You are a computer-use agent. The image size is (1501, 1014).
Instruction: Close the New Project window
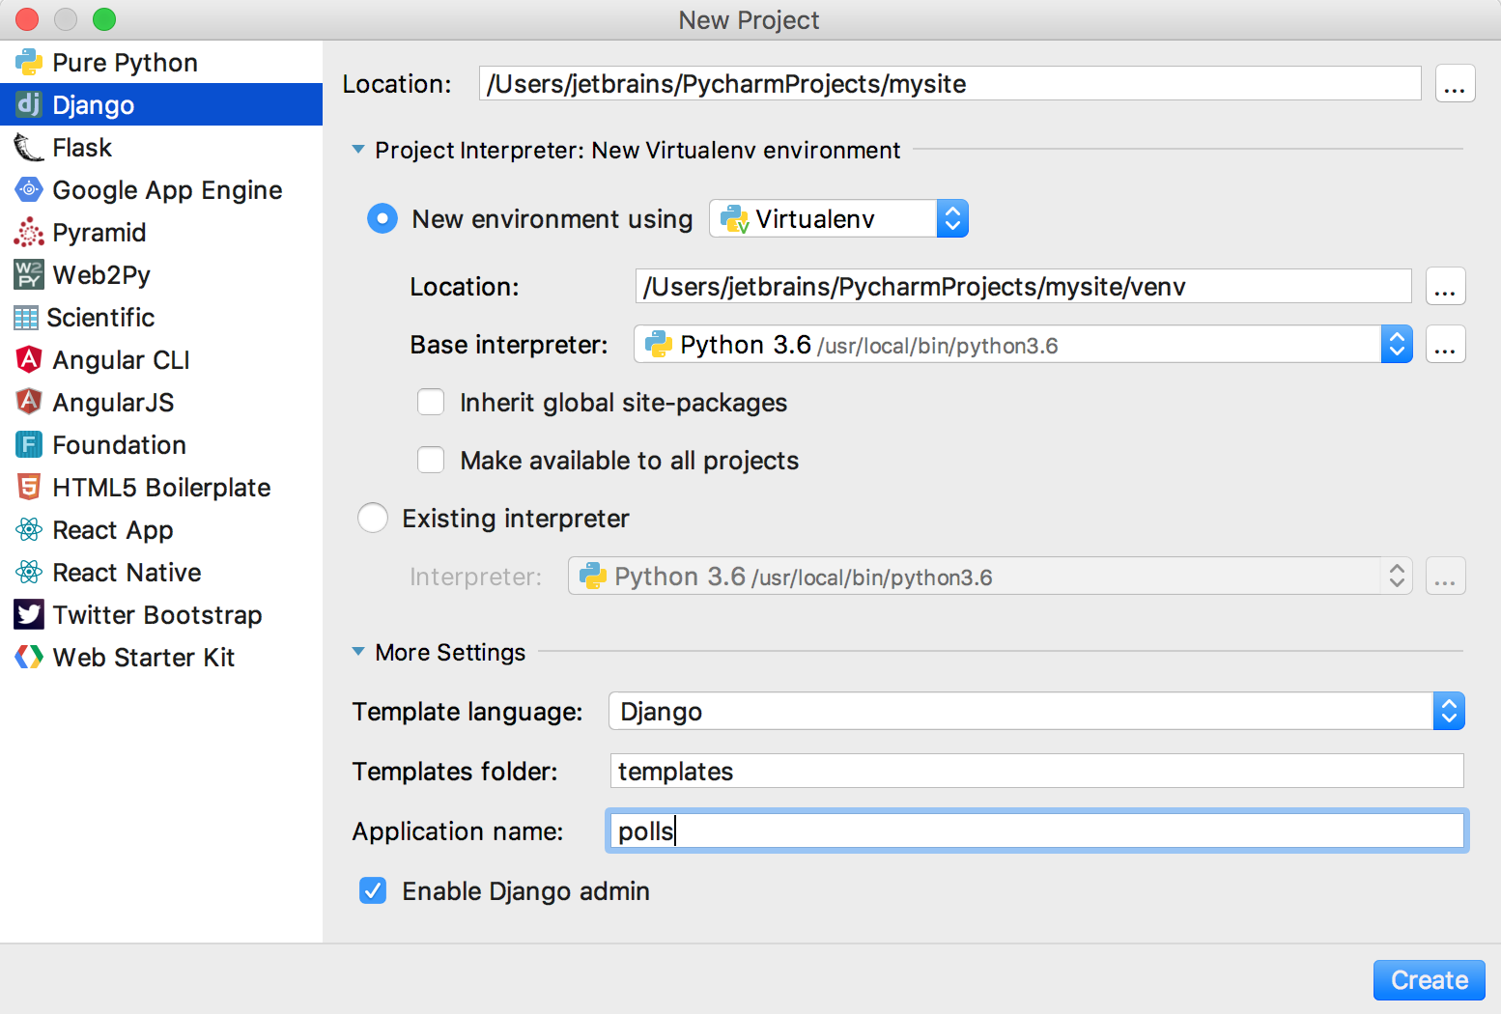click(27, 19)
